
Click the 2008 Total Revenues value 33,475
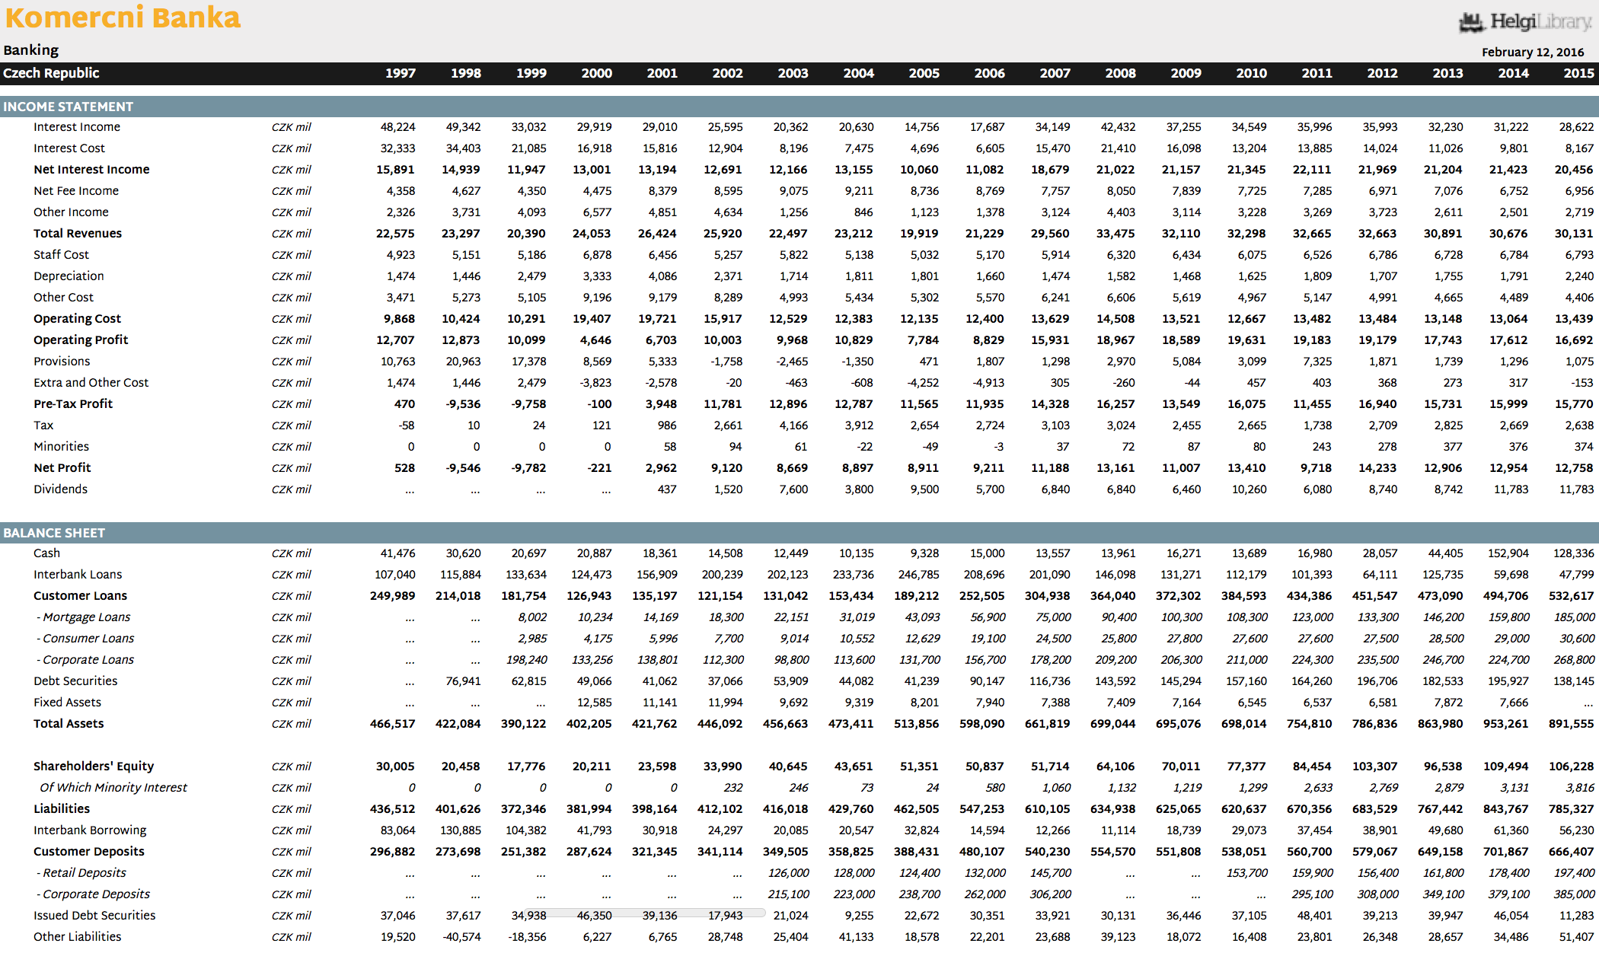[x=1115, y=234]
